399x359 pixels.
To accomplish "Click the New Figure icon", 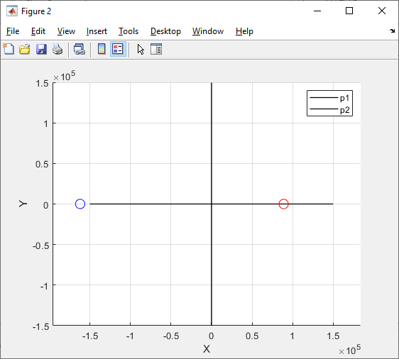I will click(x=9, y=49).
